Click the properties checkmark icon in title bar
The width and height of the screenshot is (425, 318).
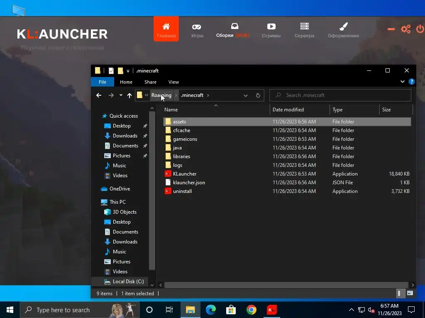click(111, 71)
